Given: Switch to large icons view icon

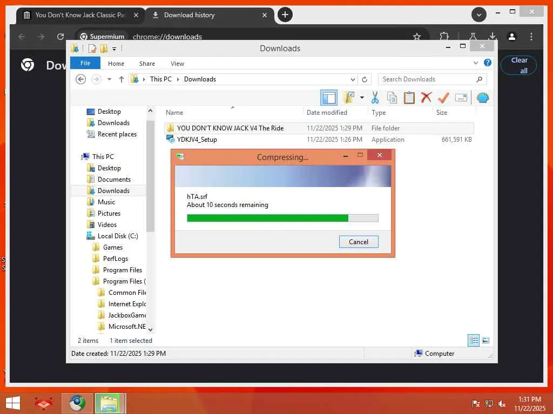Looking at the screenshot, I should 485,340.
